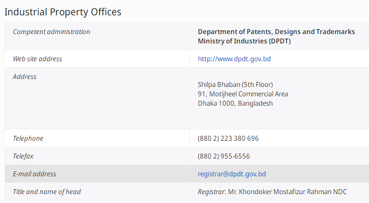The image size is (369, 203).
Task: Click the Telephone row label
Action: coord(28,138)
